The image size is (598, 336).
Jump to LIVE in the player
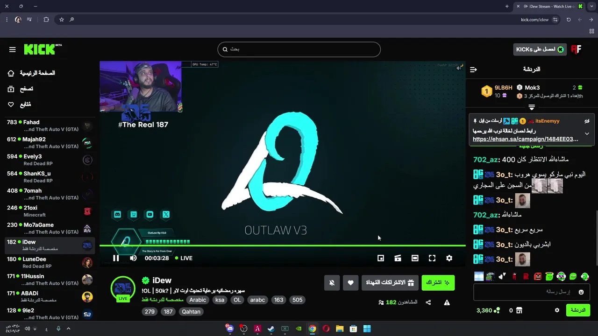(x=184, y=258)
